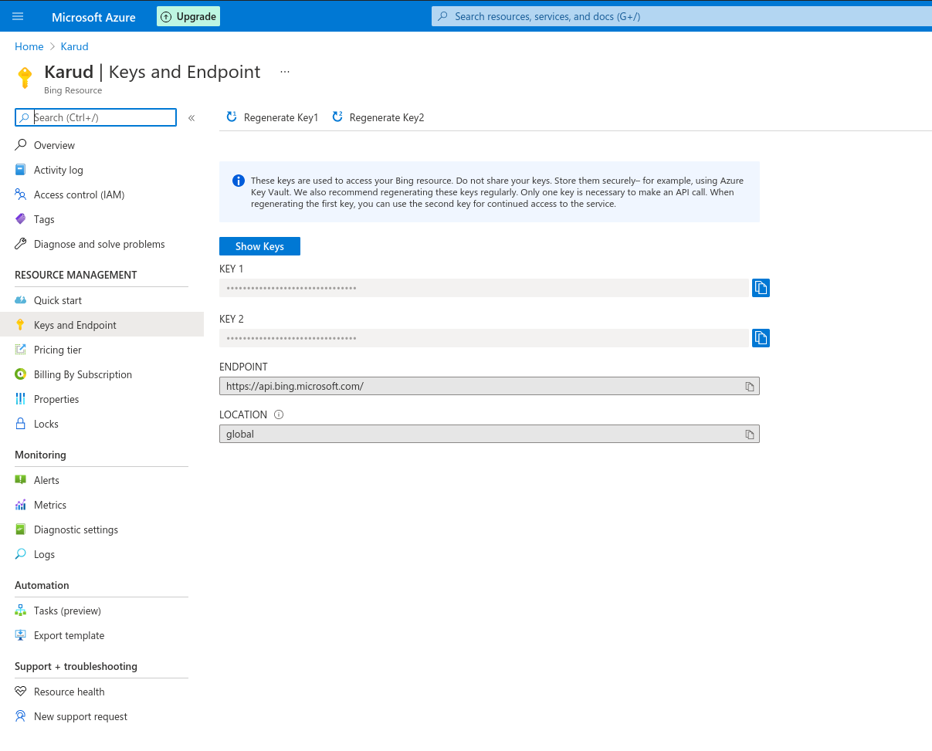Open the portal hamburger menu

click(18, 16)
